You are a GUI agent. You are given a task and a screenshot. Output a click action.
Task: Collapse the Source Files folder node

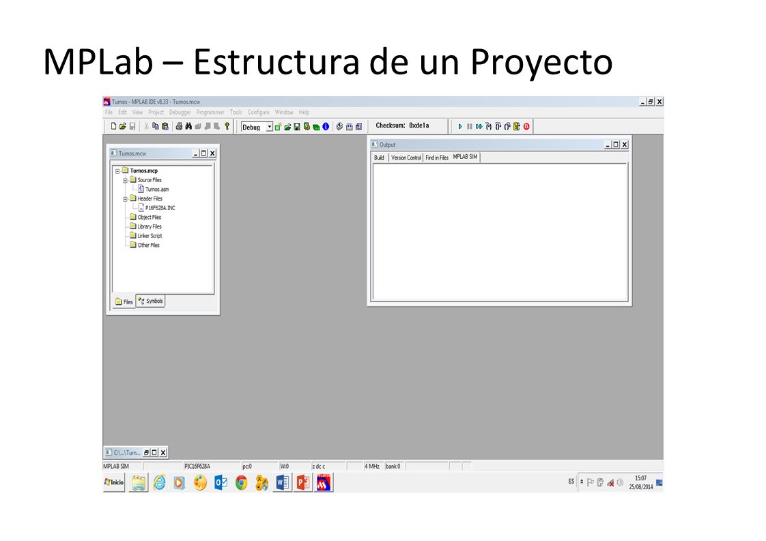tap(125, 181)
